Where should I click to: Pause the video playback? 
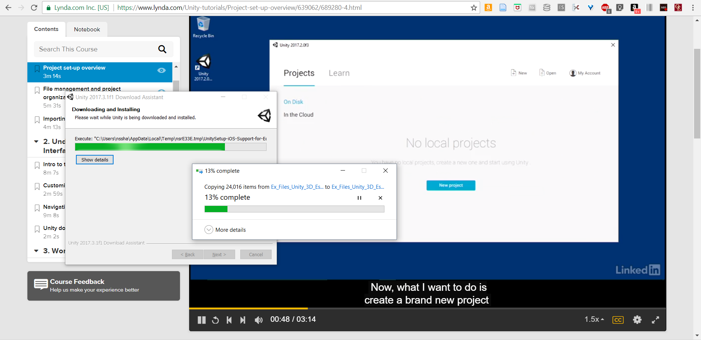(202, 320)
